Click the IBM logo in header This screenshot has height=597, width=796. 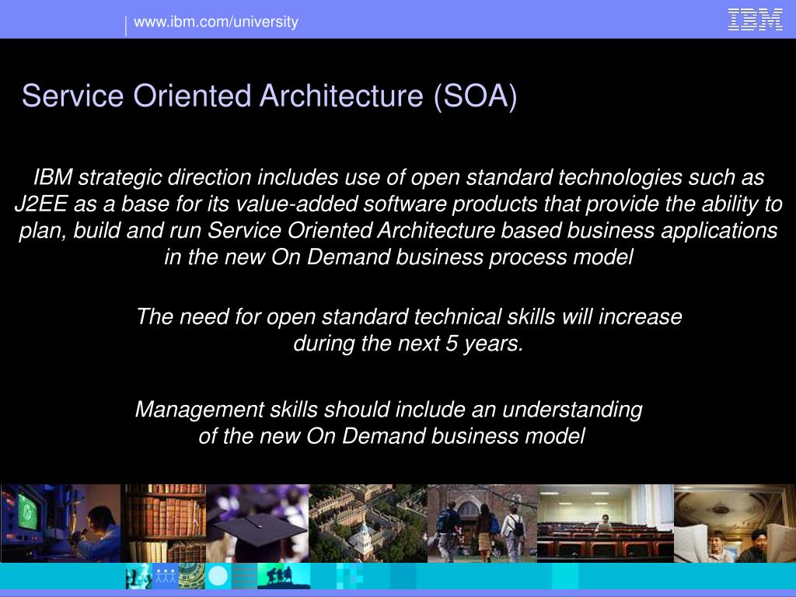755,19
